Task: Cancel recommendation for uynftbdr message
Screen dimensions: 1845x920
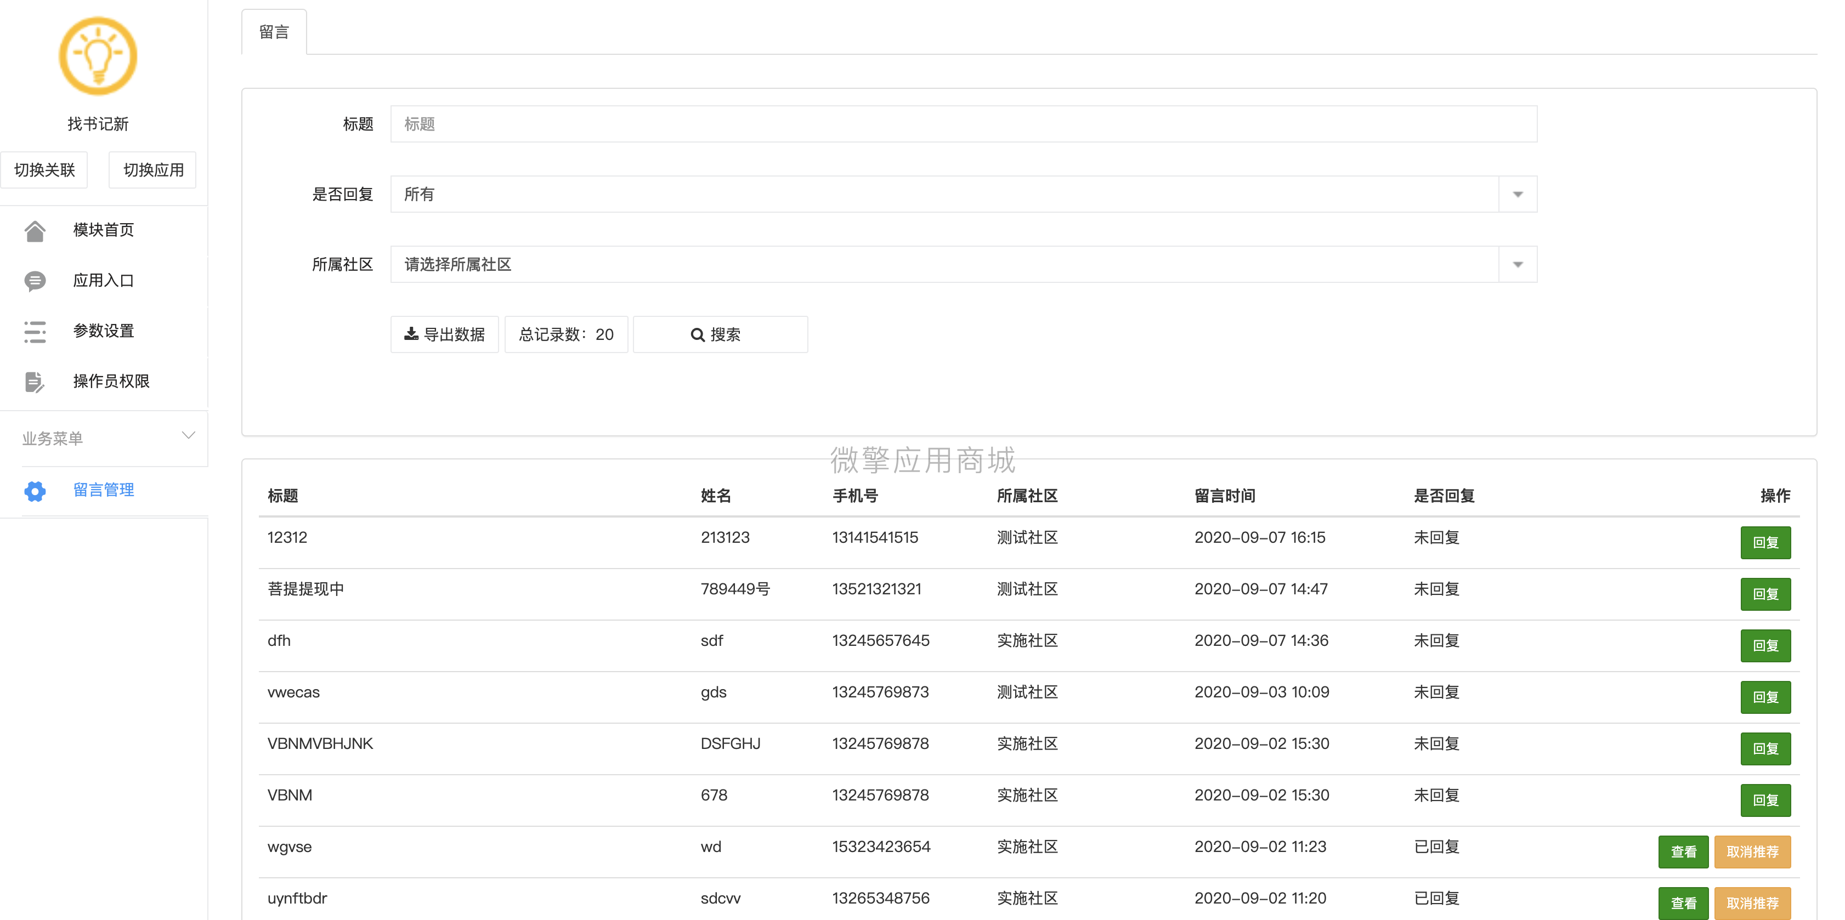Action: point(1752,904)
